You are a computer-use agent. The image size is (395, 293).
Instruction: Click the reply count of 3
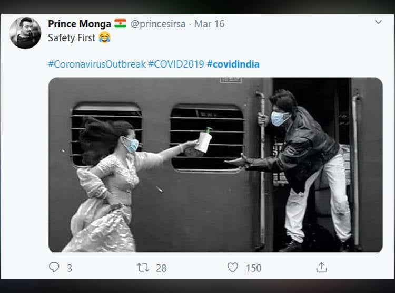[x=69, y=268]
